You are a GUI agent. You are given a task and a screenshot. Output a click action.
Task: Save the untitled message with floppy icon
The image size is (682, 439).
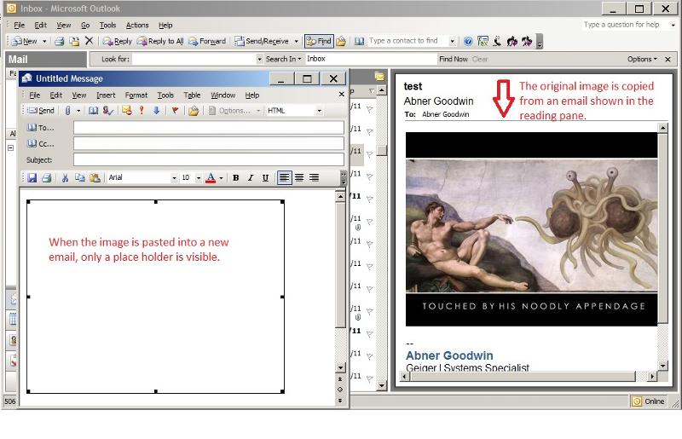click(x=32, y=177)
